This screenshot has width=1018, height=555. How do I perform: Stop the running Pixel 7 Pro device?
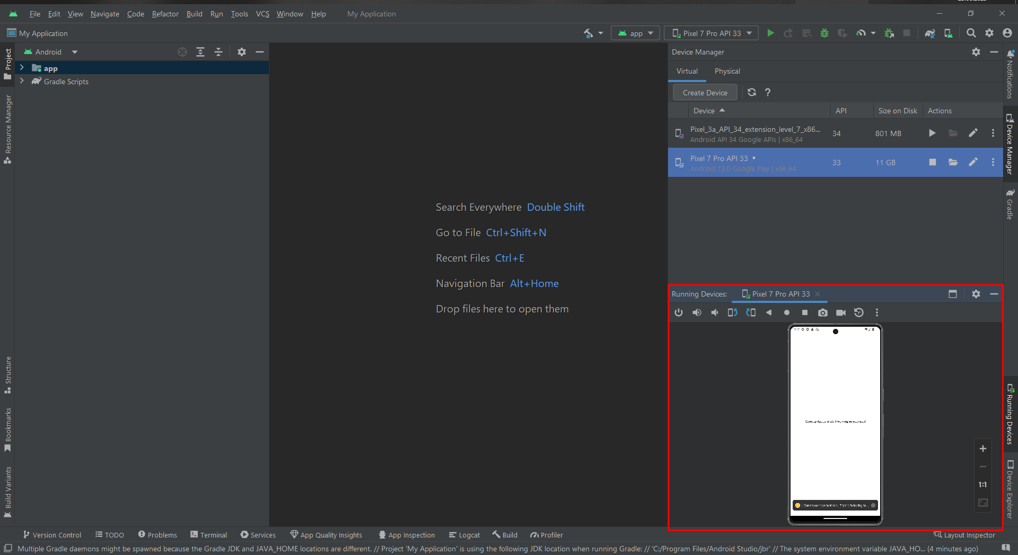[x=932, y=162]
